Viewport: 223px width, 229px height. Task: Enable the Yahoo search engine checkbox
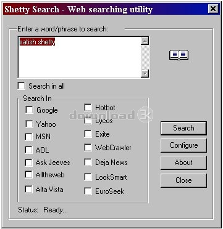29,124
